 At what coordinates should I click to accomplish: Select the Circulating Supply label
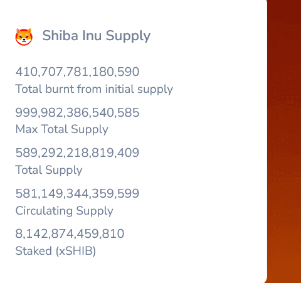tap(65, 211)
